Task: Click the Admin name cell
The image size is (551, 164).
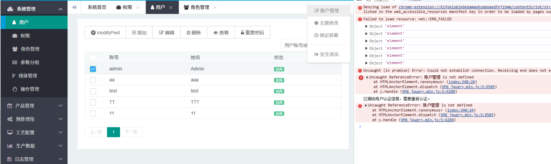Action: pos(197,69)
